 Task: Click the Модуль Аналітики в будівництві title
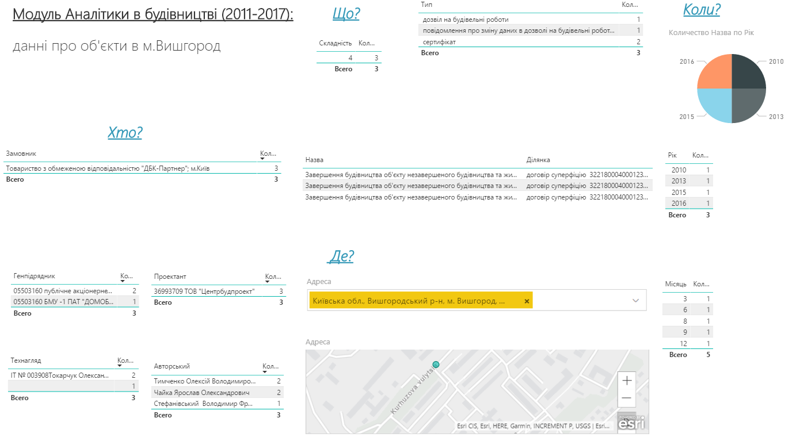click(x=153, y=14)
